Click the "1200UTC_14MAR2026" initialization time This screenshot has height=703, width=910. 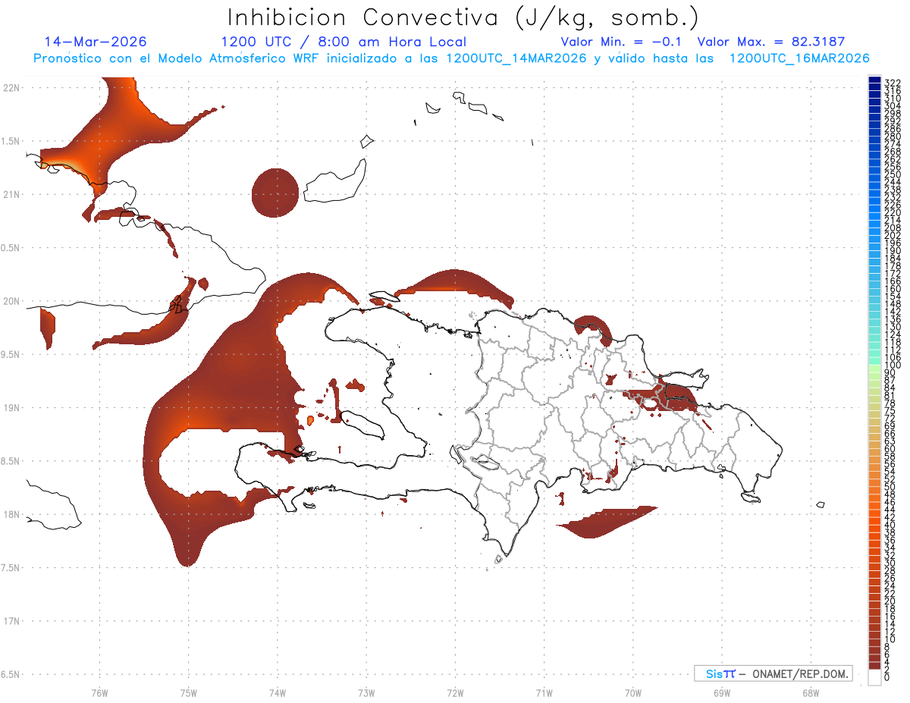point(516,58)
